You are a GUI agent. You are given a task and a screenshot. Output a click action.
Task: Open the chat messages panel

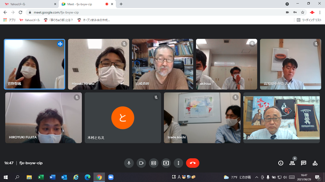[304, 163]
